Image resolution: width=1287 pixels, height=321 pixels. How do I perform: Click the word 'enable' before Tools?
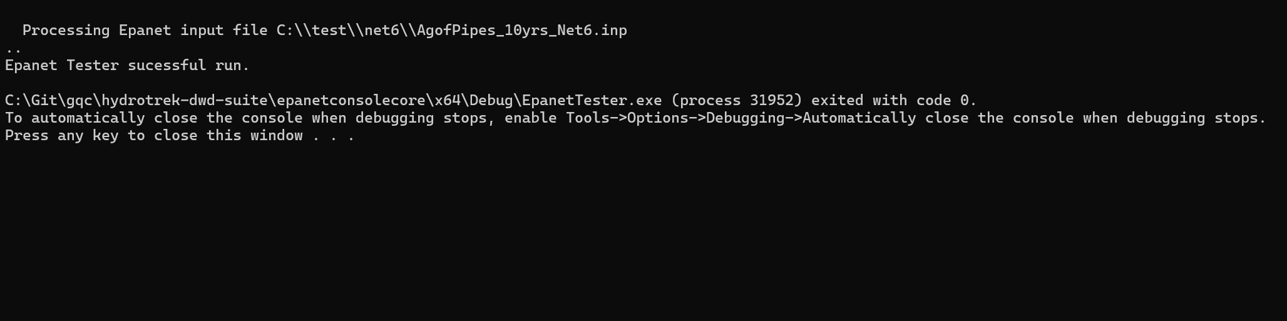pos(531,118)
